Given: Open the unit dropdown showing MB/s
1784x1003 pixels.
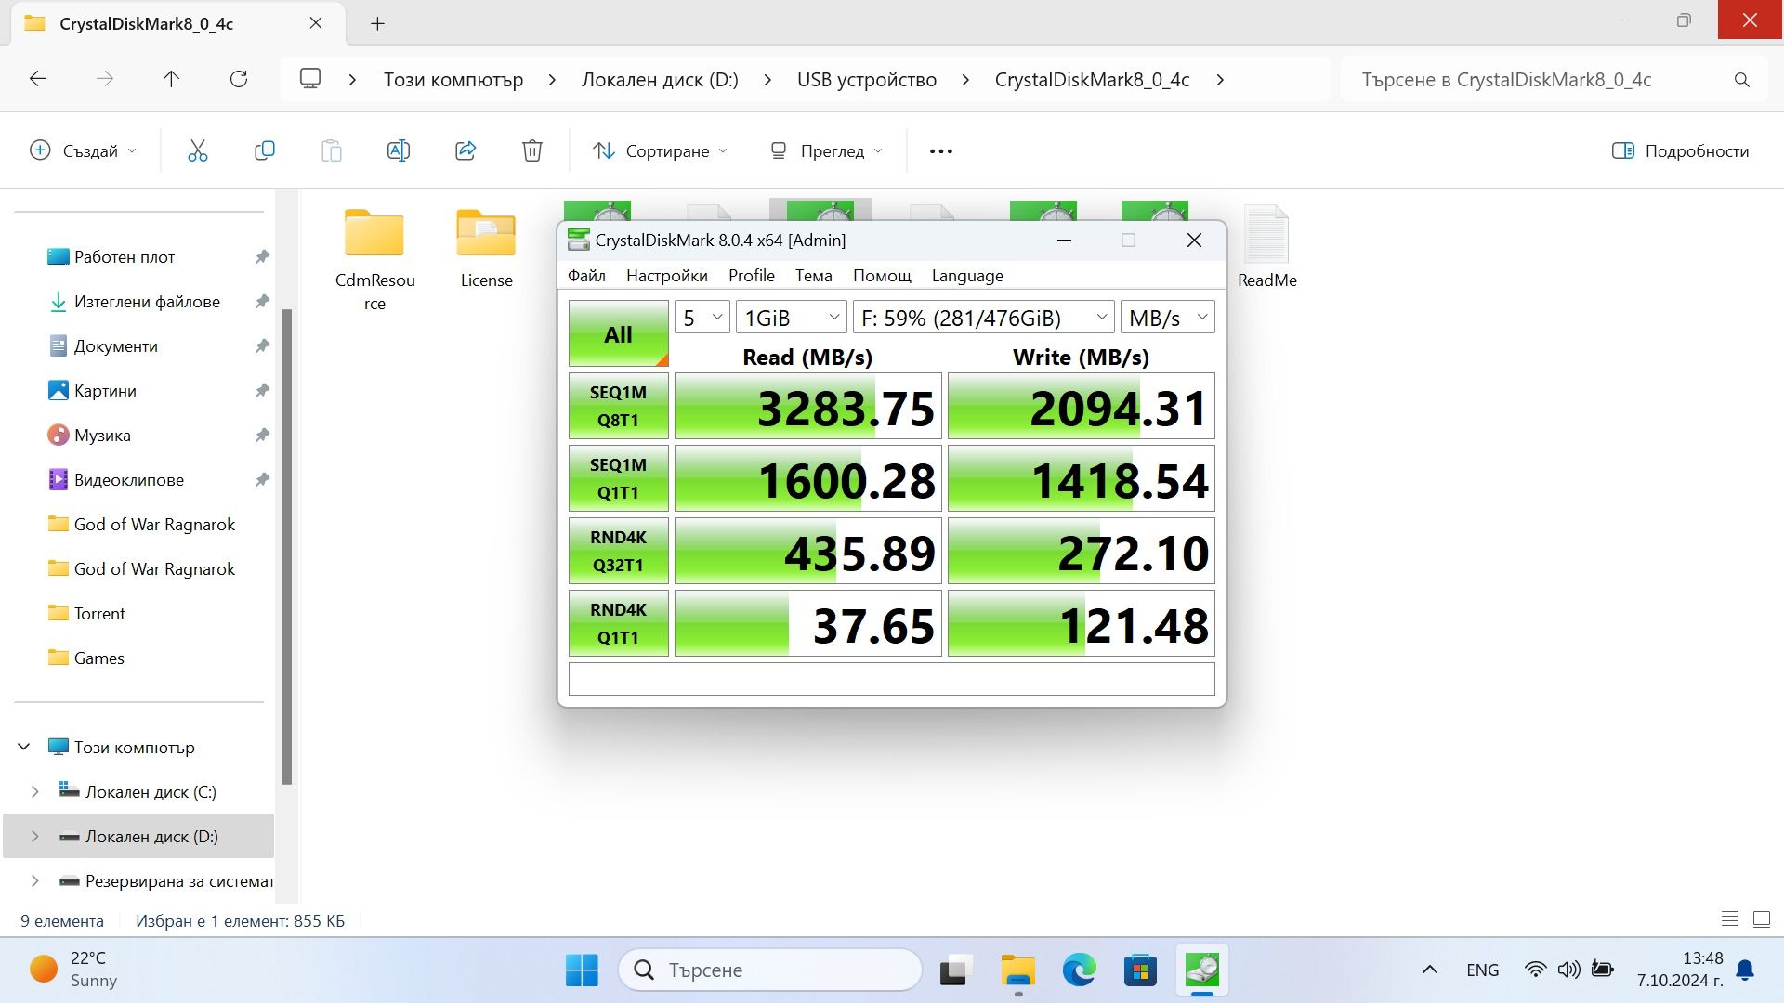Looking at the screenshot, I should [1167, 318].
